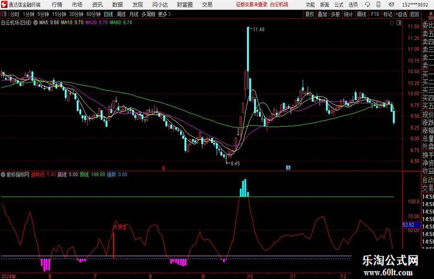
Task: Select the 日线 daily period tab
Action: pos(108,14)
